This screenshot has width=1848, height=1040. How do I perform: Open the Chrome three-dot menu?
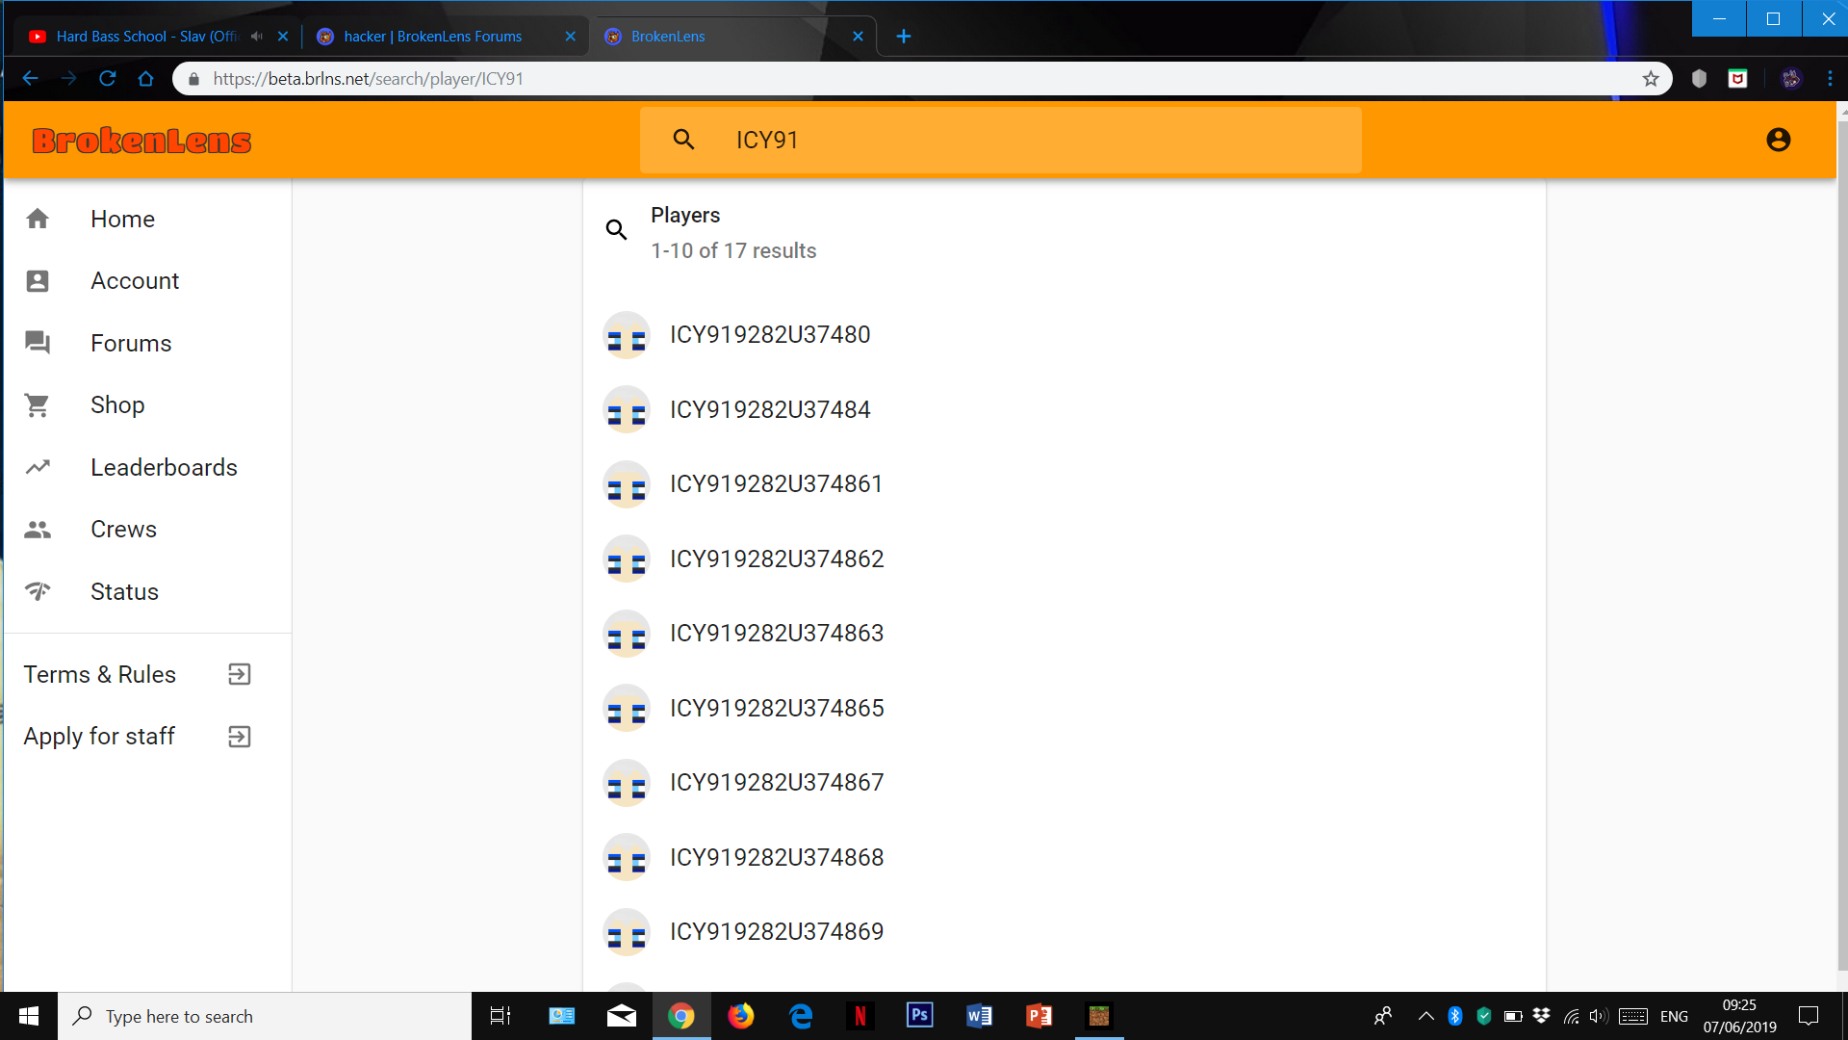coord(1830,79)
